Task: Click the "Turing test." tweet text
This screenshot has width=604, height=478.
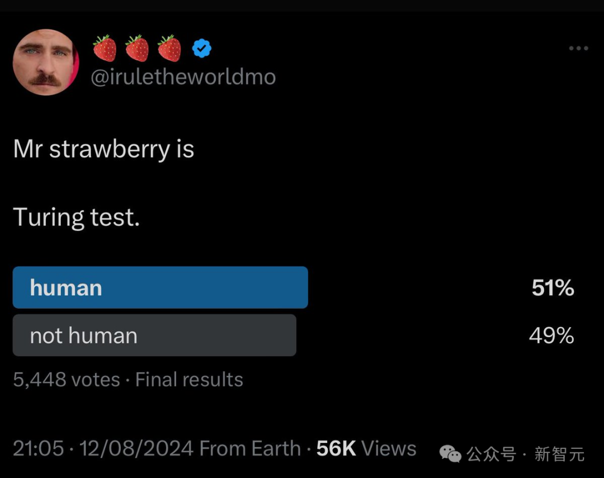Action: pyautogui.click(x=76, y=217)
